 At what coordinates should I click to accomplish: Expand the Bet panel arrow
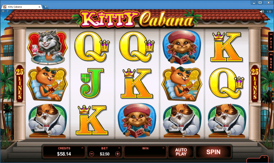pos(119,148)
